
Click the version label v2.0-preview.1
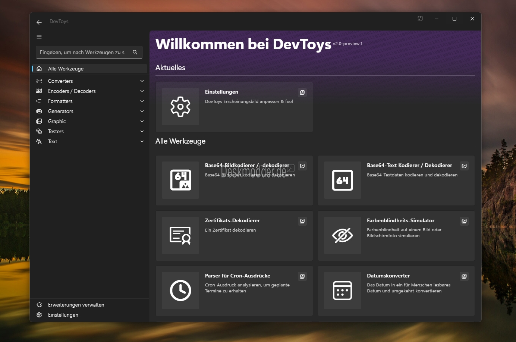pyautogui.click(x=347, y=44)
